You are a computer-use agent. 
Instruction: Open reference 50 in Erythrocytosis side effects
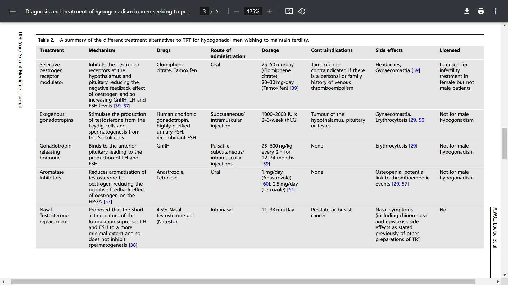(422, 120)
